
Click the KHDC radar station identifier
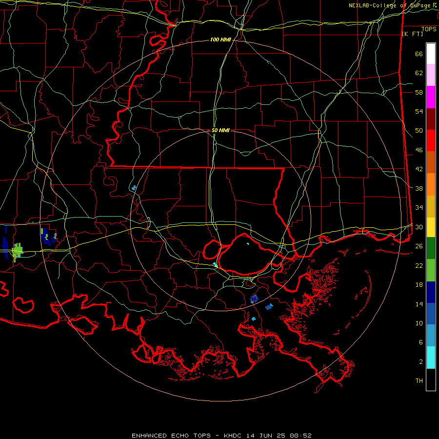(234, 436)
